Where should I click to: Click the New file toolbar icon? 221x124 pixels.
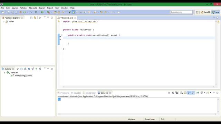(3, 12)
